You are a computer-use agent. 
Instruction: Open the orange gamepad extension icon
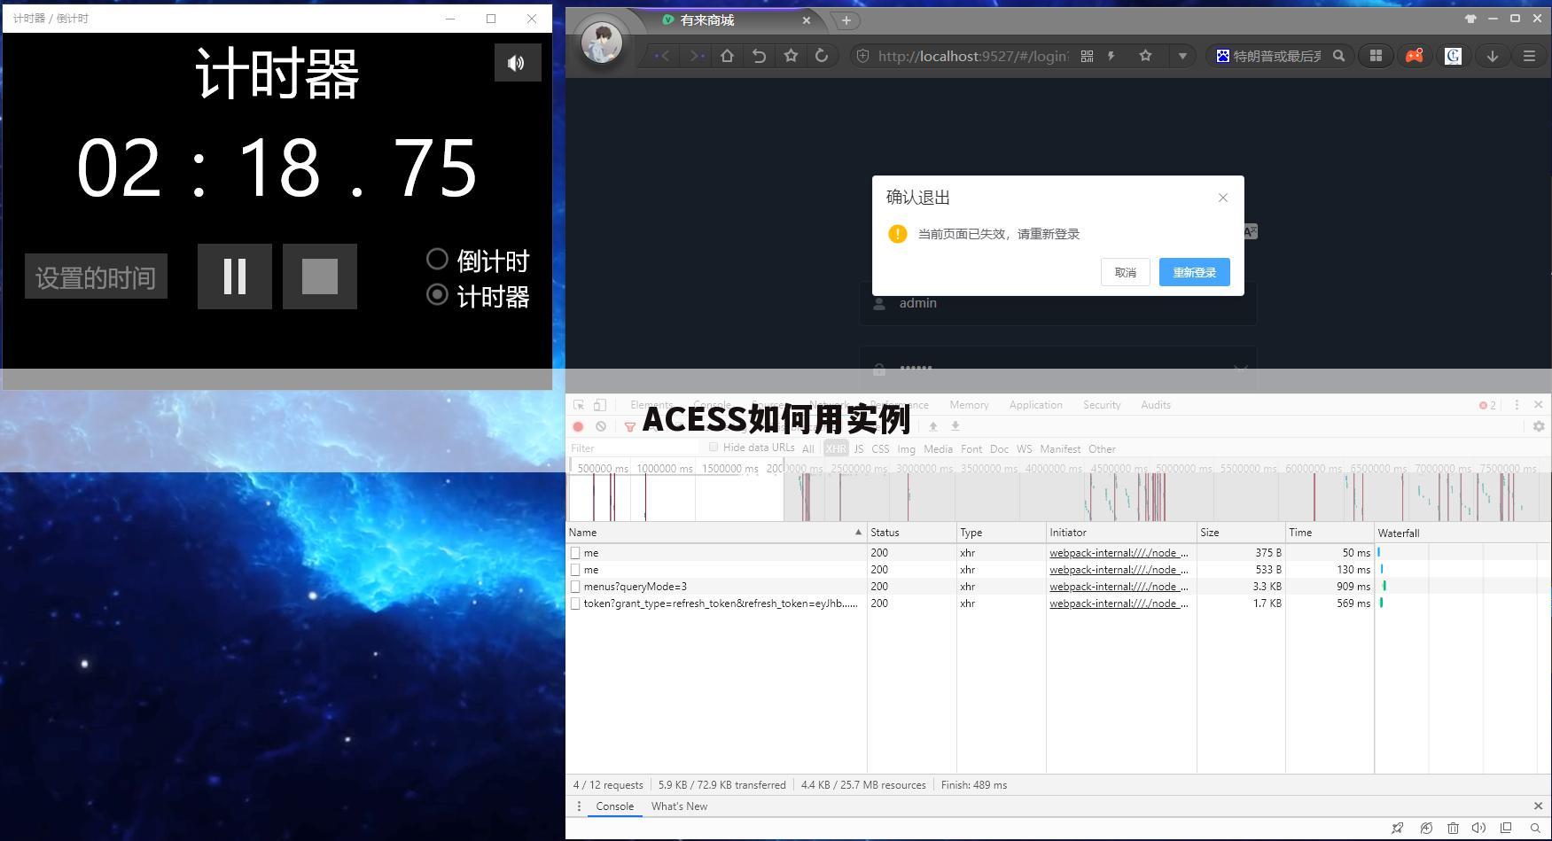(x=1415, y=55)
